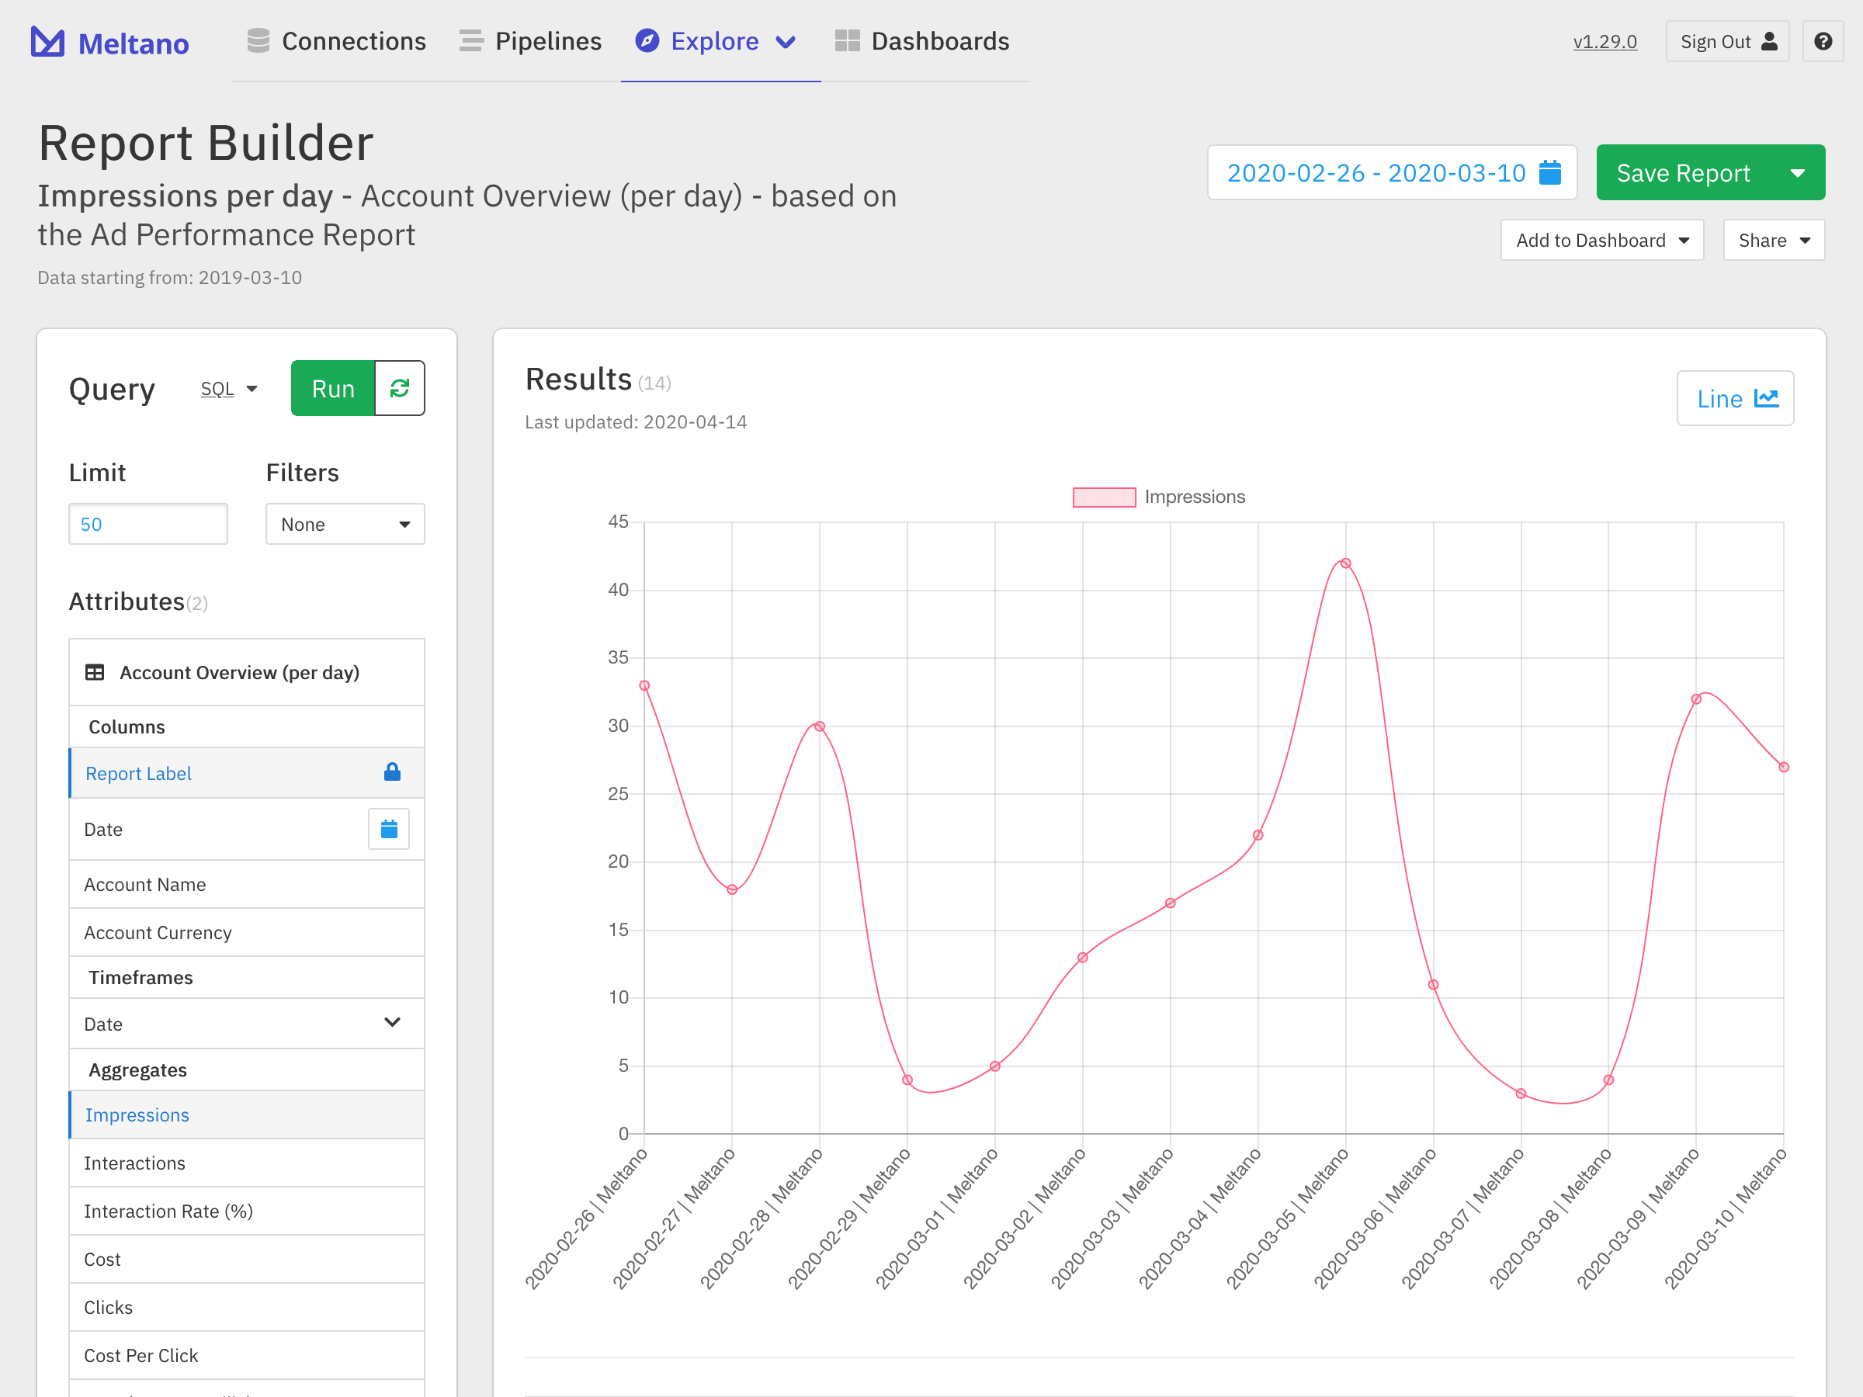Open the Filters dropdown set to None
1863x1397 pixels.
345,523
